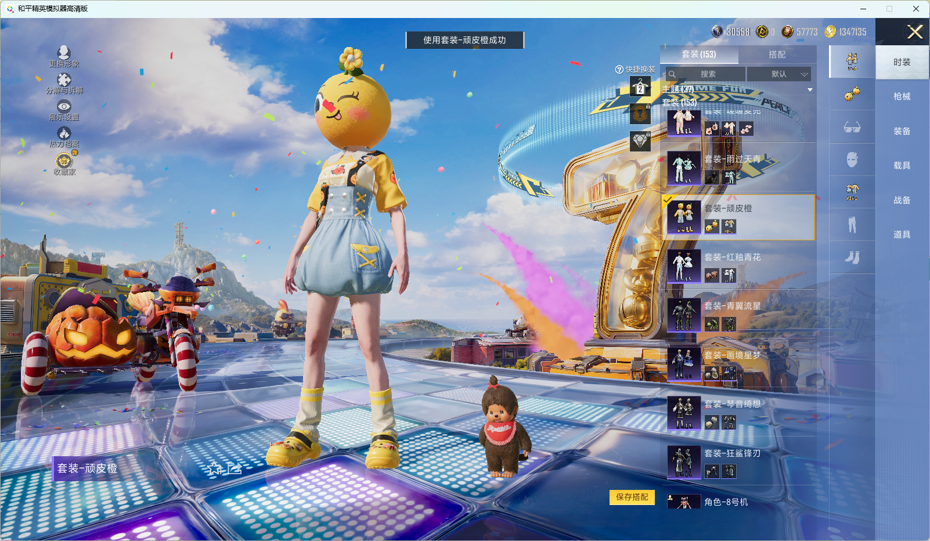Toggle the checked 套装-顽皮橙 outfit
Viewport: 930px width, 541px height.
tap(738, 217)
